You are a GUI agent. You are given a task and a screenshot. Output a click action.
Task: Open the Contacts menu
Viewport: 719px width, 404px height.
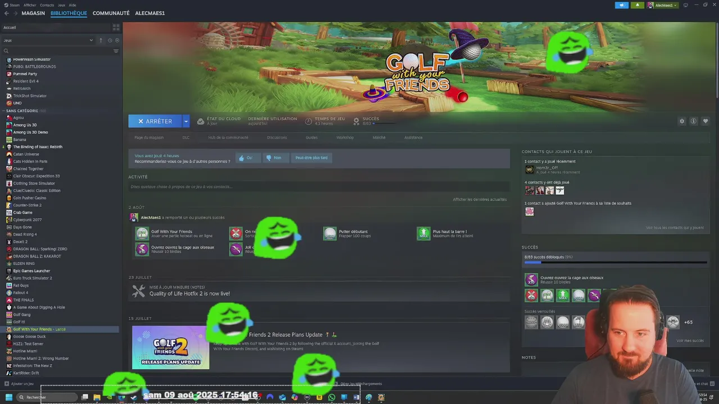click(x=47, y=5)
